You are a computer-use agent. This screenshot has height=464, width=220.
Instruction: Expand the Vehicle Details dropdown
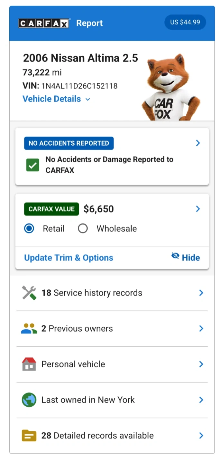tap(56, 99)
